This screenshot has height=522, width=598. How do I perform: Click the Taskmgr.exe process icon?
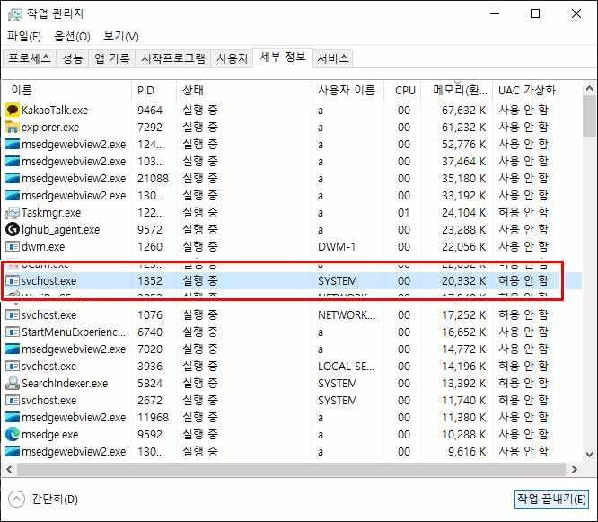click(13, 213)
